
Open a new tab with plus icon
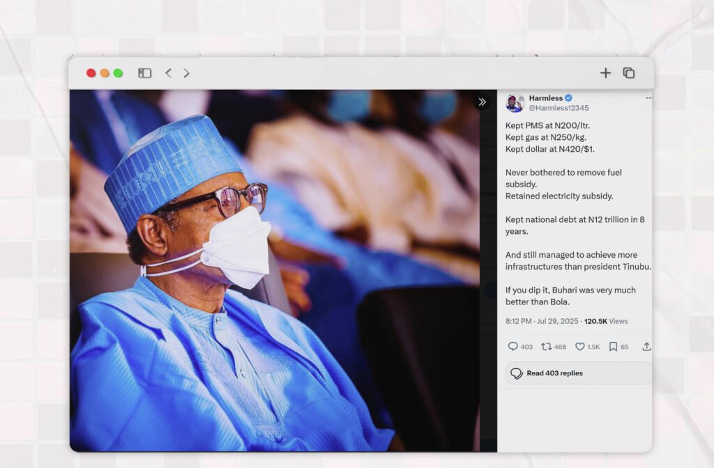tap(605, 72)
